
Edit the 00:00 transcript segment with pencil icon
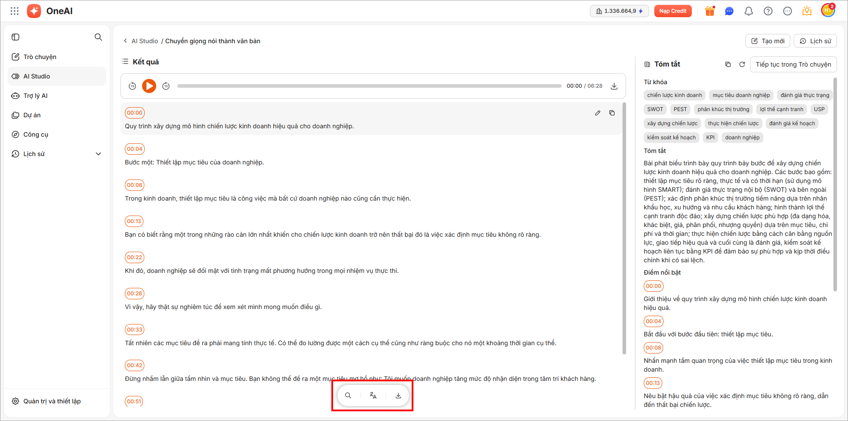pyautogui.click(x=598, y=113)
